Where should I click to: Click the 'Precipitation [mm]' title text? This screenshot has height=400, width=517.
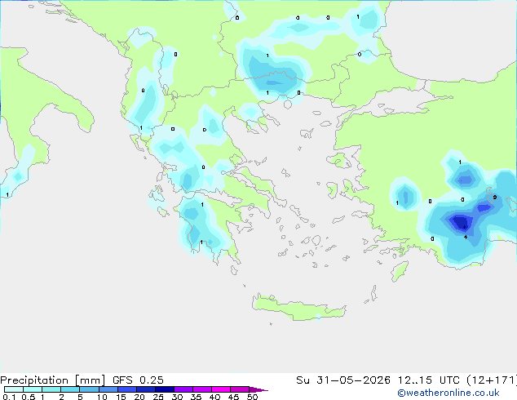53,380
